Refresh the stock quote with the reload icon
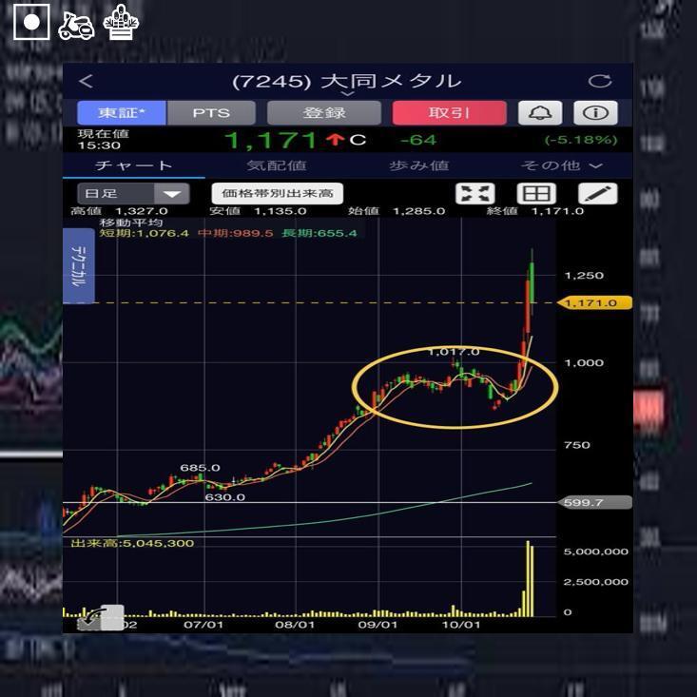This screenshot has width=697, height=697. (x=600, y=81)
